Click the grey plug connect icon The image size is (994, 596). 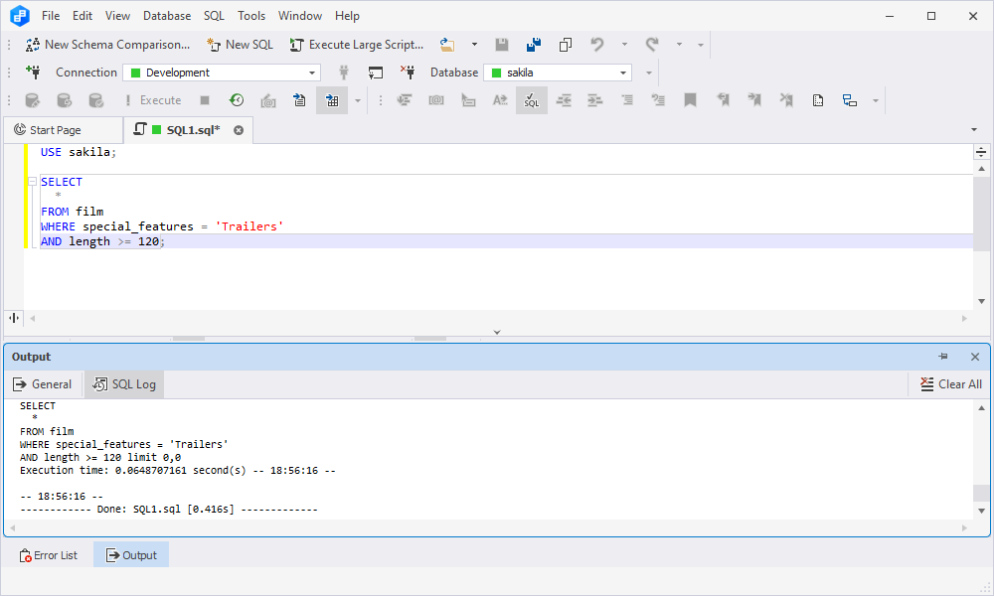pos(344,73)
